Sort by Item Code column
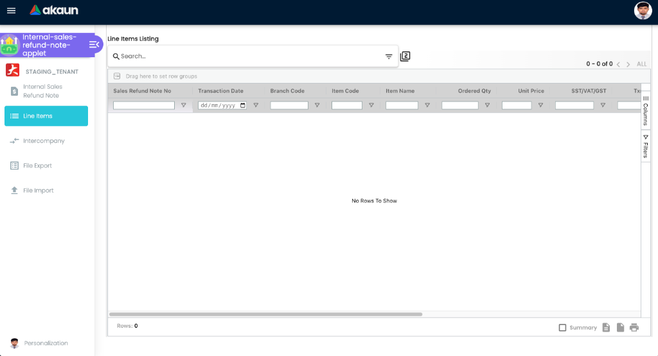The image size is (658, 356). [x=345, y=91]
